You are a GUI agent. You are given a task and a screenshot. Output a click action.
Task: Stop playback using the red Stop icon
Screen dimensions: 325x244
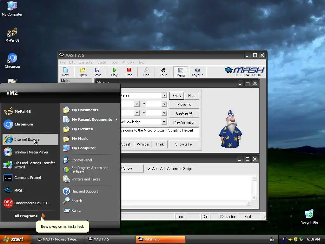point(129,72)
